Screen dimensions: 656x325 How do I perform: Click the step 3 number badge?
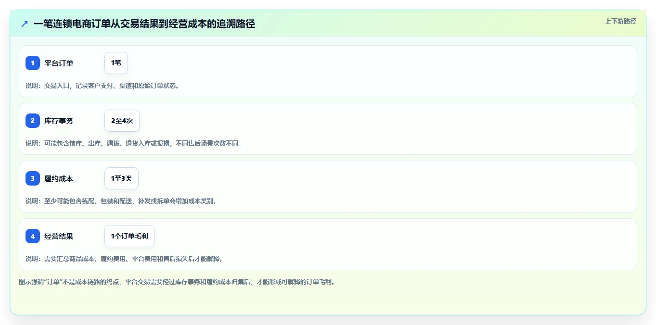33,178
